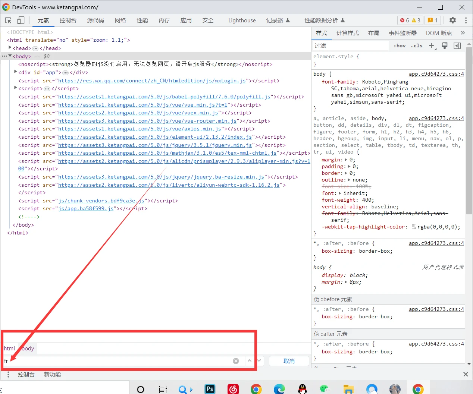473x394 pixels.
Task: Click the 过滤 styles filter field
Action: point(351,45)
